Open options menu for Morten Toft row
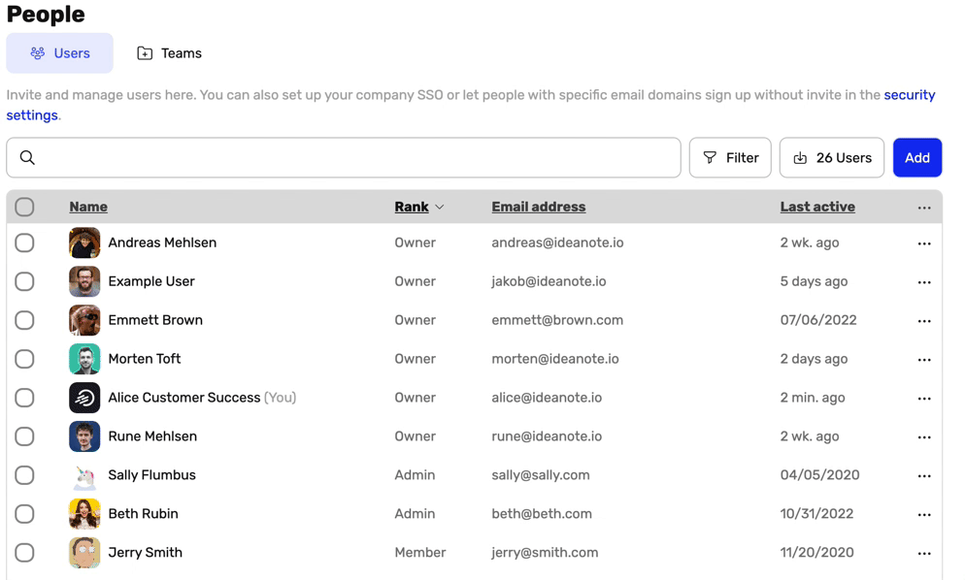The height and width of the screenshot is (580, 965). click(924, 360)
